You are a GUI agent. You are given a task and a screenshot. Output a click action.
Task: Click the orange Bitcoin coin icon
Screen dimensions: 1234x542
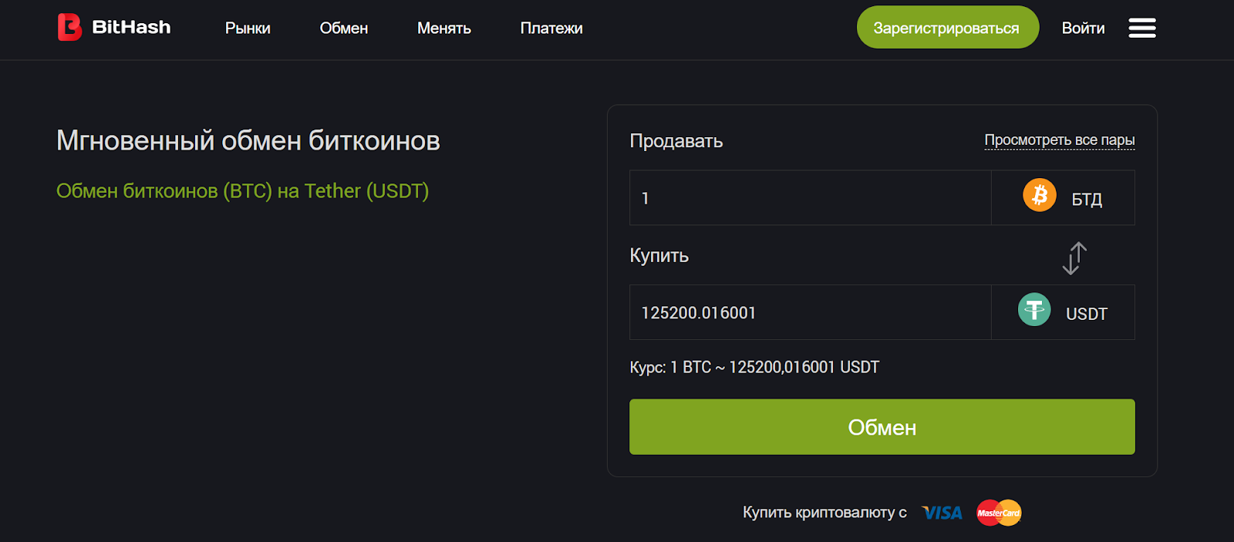tap(1039, 196)
